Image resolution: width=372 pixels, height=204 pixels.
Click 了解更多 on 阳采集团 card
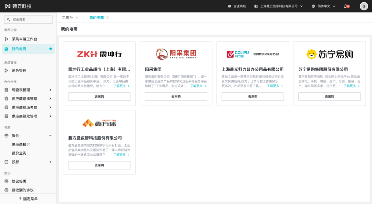[198, 86]
